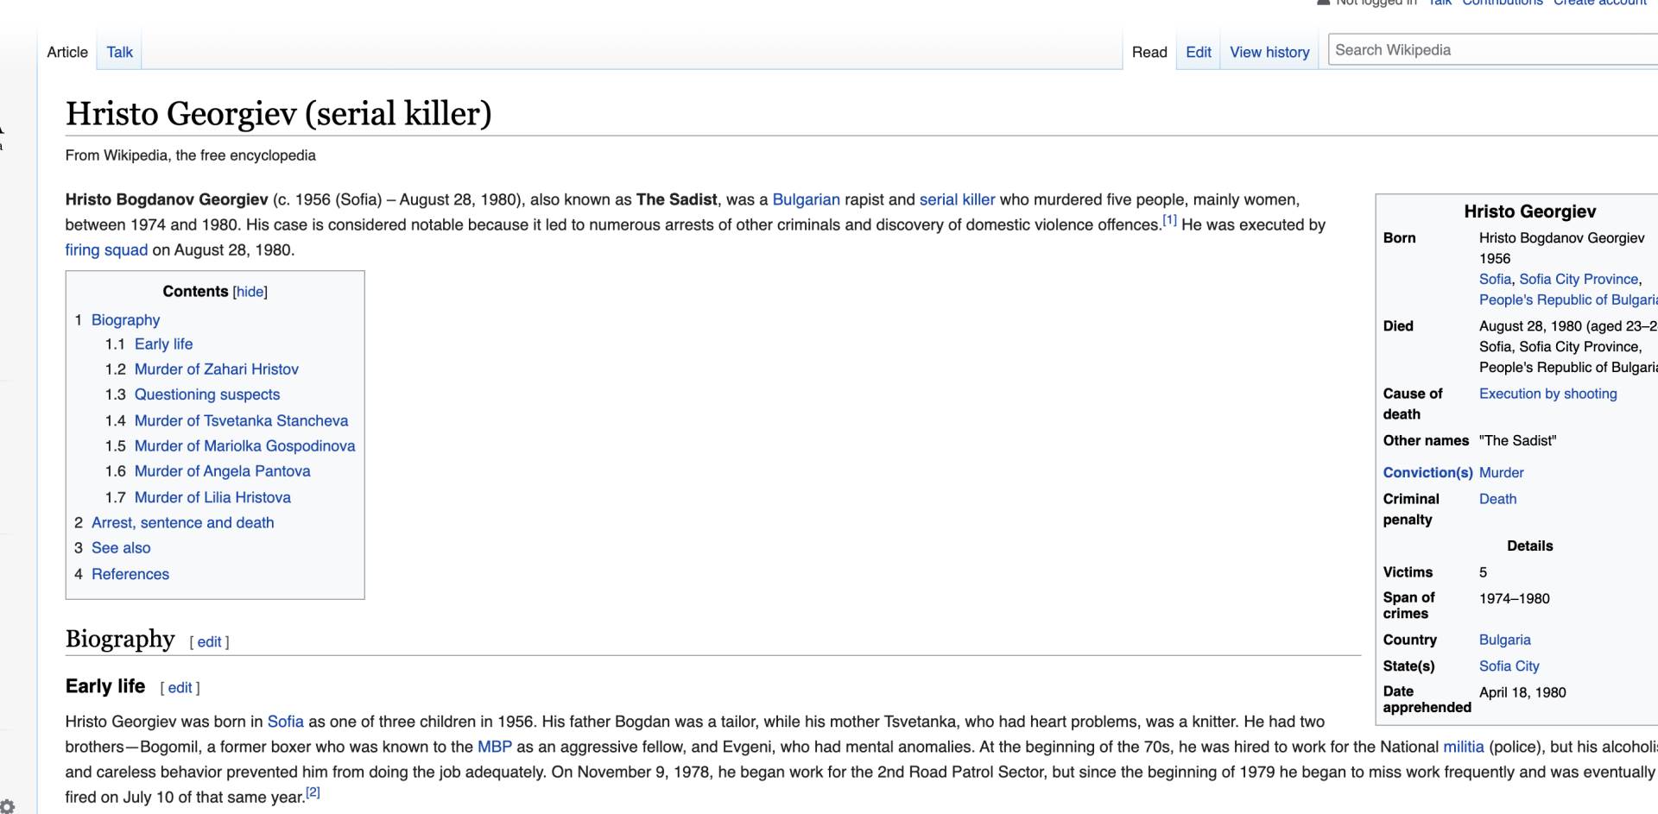1658x814 pixels.
Task: Open reference footnote [2]
Action: click(313, 792)
